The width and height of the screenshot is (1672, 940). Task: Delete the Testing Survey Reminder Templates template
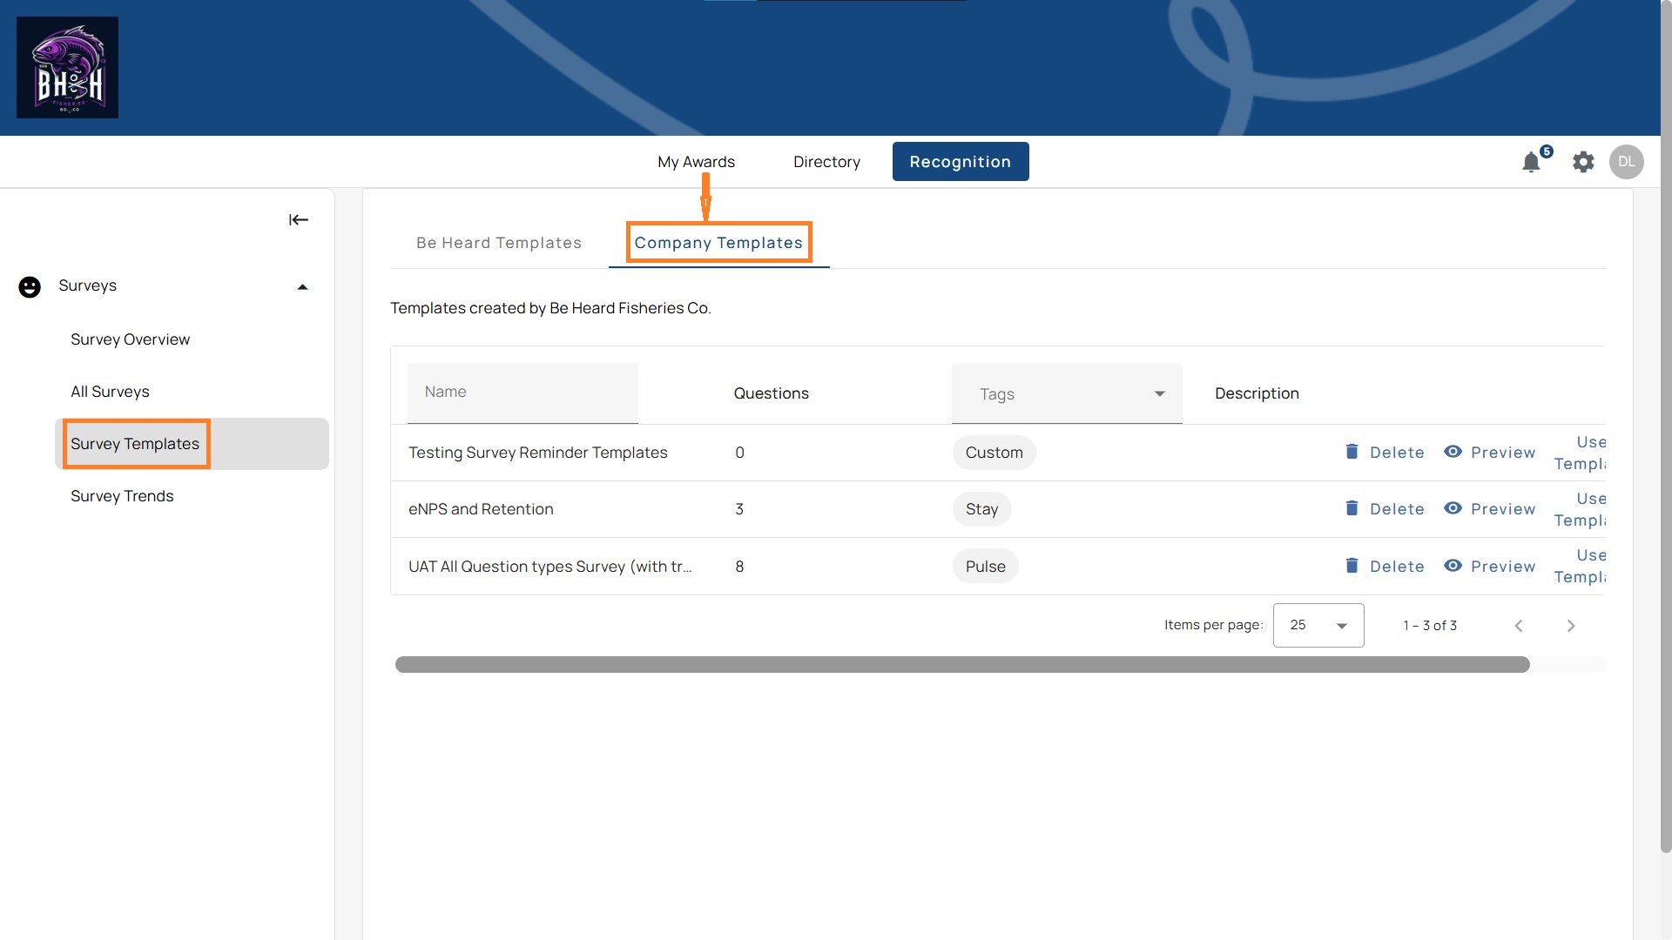click(1385, 452)
